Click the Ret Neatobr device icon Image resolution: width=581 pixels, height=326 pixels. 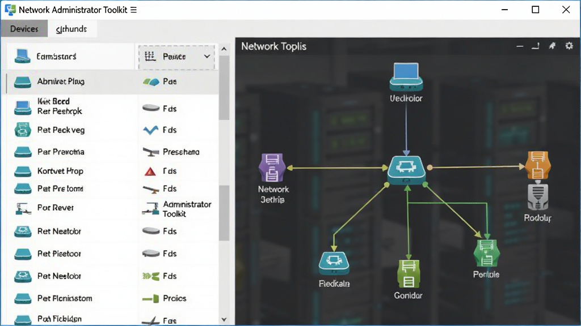coord(23,231)
